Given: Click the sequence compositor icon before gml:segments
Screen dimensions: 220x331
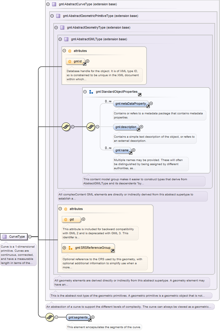Looking at the screenshot, I should point(50,317).
